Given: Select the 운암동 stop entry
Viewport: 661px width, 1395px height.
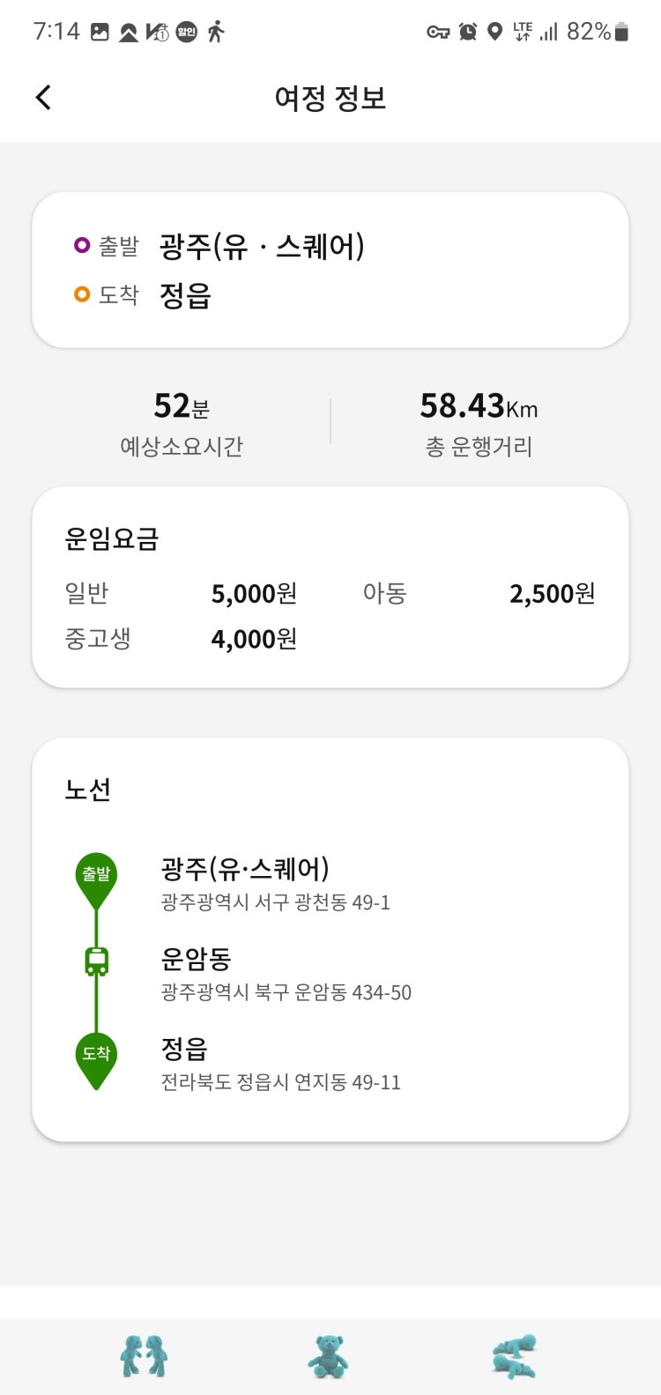Looking at the screenshot, I should [286, 974].
